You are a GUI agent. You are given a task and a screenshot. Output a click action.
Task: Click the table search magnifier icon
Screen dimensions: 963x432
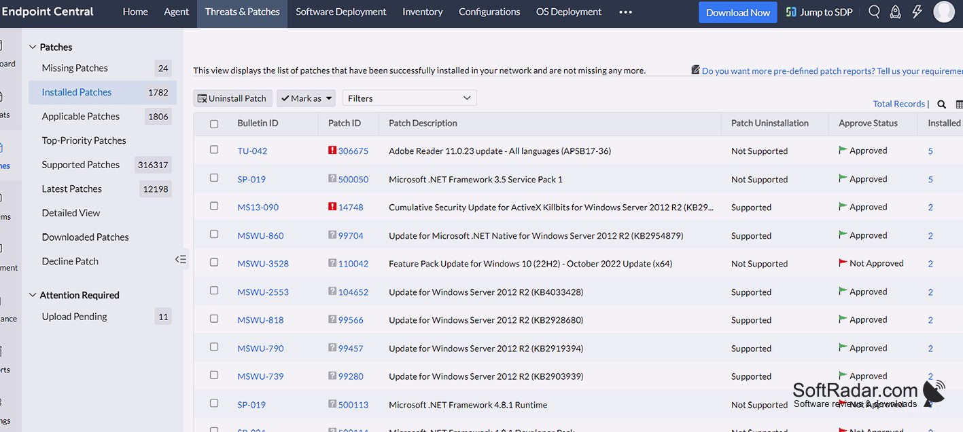point(941,104)
